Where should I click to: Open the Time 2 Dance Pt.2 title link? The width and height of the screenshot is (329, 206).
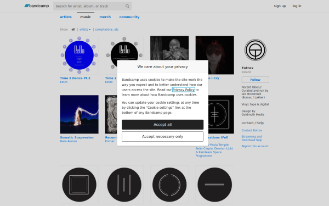point(75,78)
